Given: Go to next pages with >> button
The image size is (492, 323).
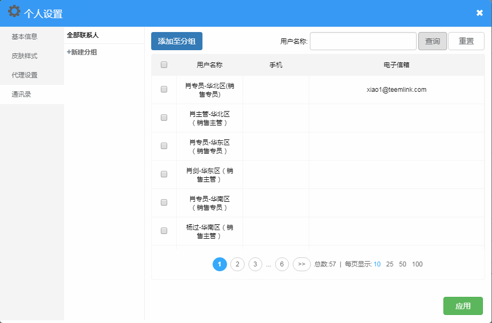Looking at the screenshot, I should (x=301, y=264).
